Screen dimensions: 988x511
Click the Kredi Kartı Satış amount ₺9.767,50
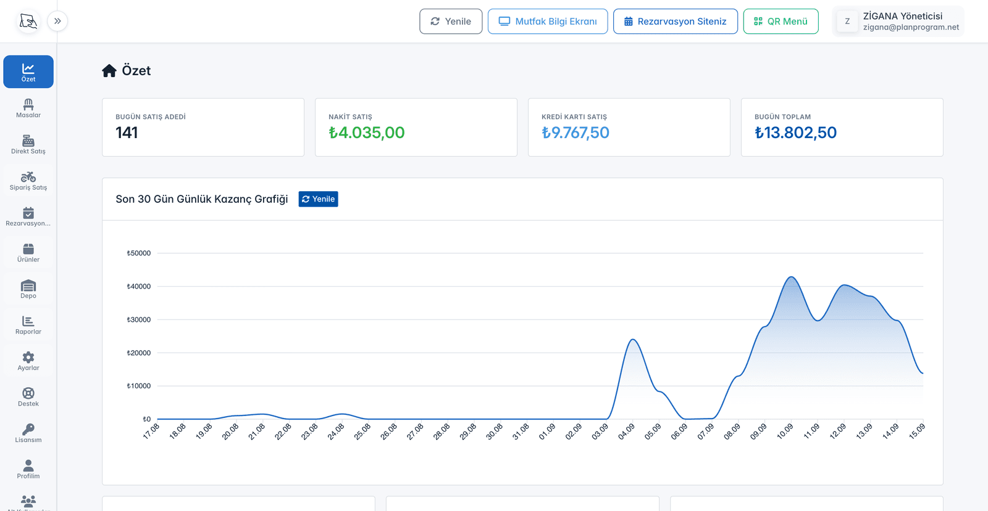click(576, 133)
